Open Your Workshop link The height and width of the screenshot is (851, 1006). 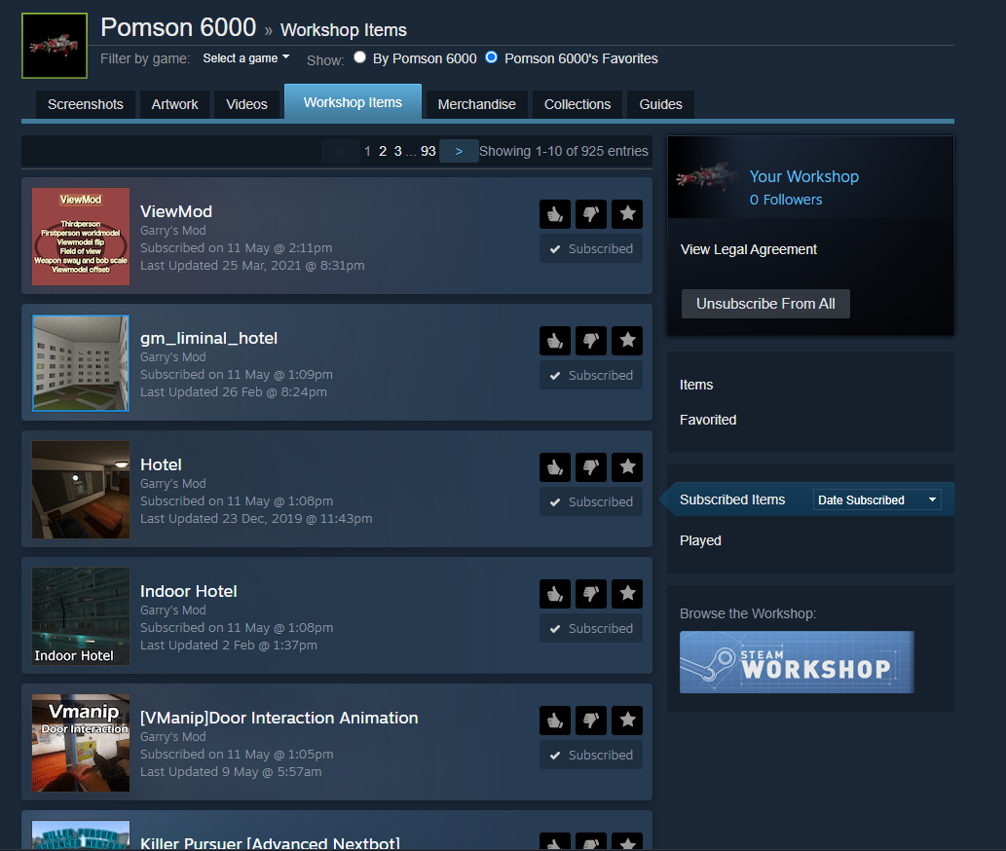[803, 176]
